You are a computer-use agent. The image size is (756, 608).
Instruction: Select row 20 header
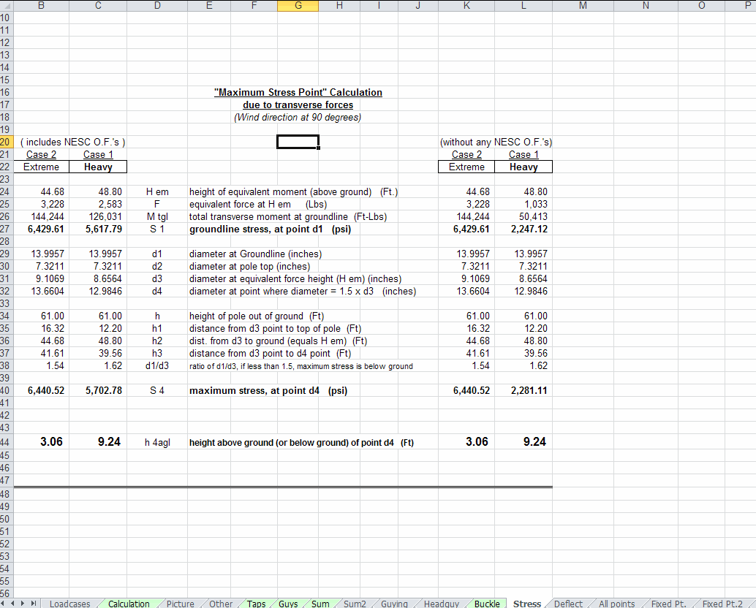tap(4, 142)
